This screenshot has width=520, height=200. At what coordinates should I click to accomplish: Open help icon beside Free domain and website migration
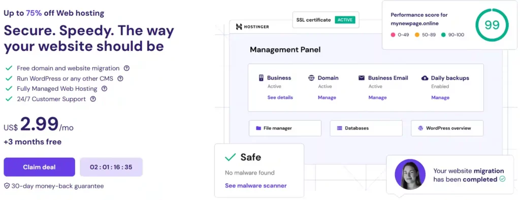coord(126,69)
